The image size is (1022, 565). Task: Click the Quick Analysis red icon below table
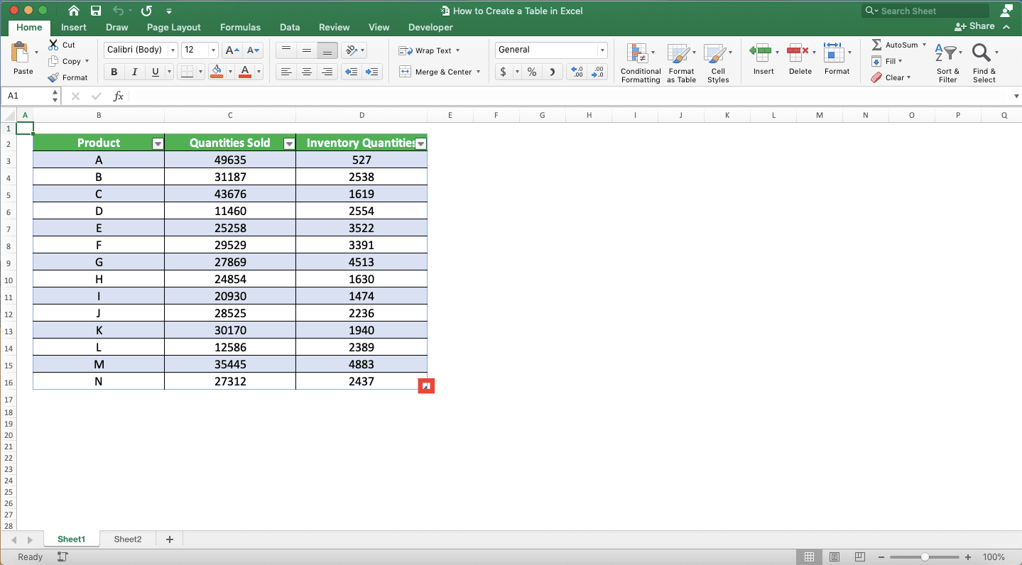(426, 385)
